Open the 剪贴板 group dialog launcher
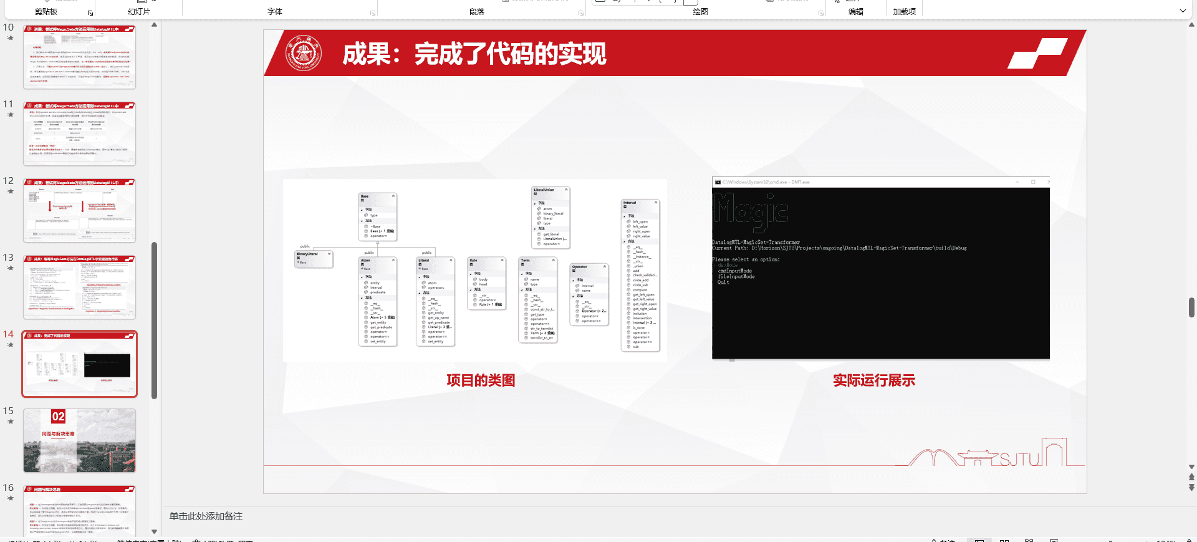 90,13
